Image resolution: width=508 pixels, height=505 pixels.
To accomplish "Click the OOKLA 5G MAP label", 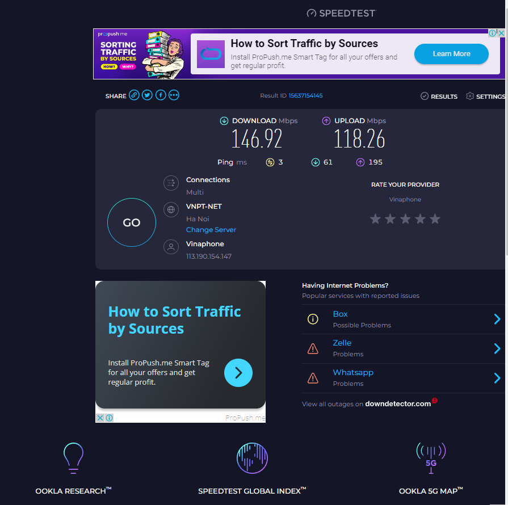I will point(431,491).
